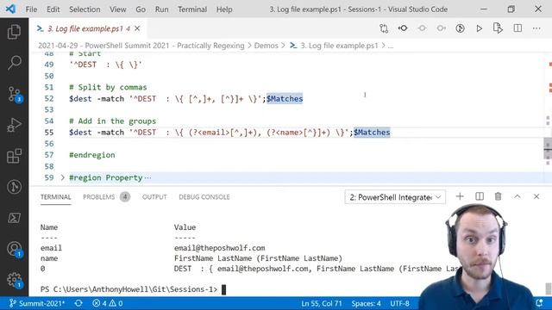Open the View menu
The width and height of the screenshot is (552, 310).
point(117,9)
